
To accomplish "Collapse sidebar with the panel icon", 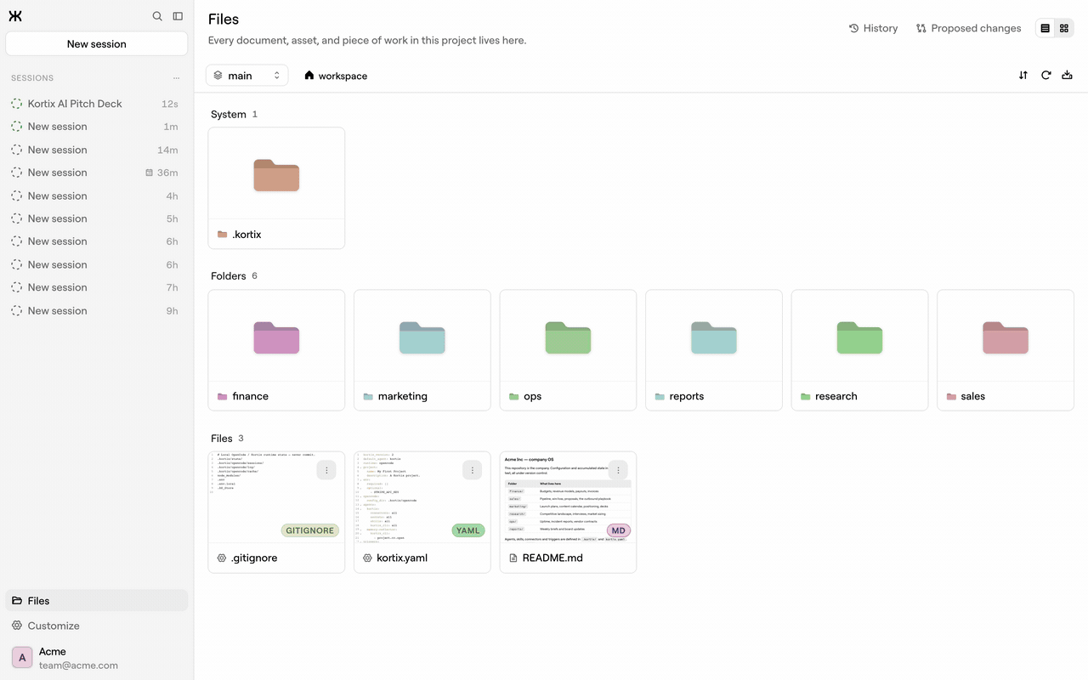I will (x=178, y=16).
